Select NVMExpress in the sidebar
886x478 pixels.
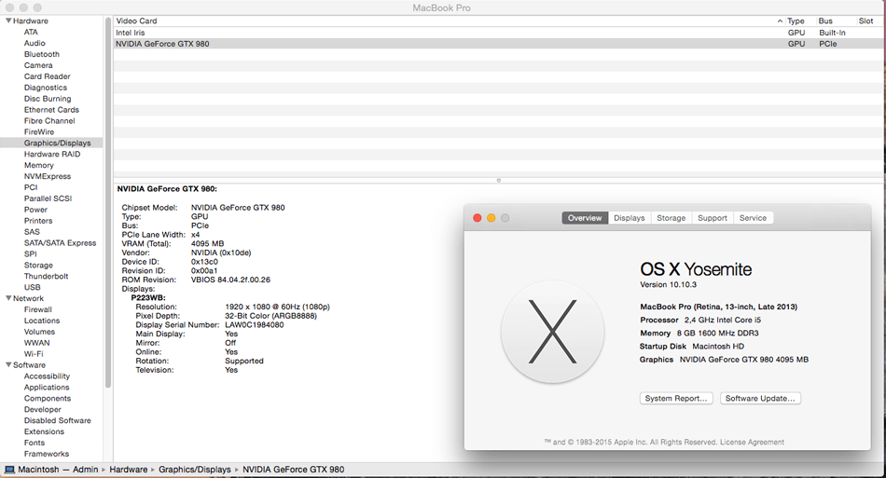pyautogui.click(x=48, y=176)
